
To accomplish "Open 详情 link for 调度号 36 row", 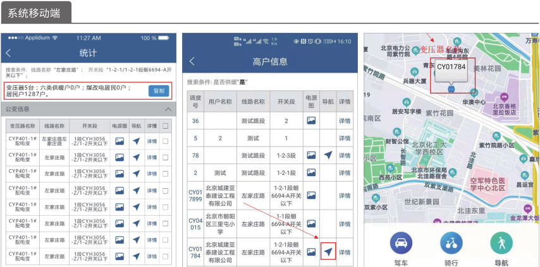I will 345,121.
